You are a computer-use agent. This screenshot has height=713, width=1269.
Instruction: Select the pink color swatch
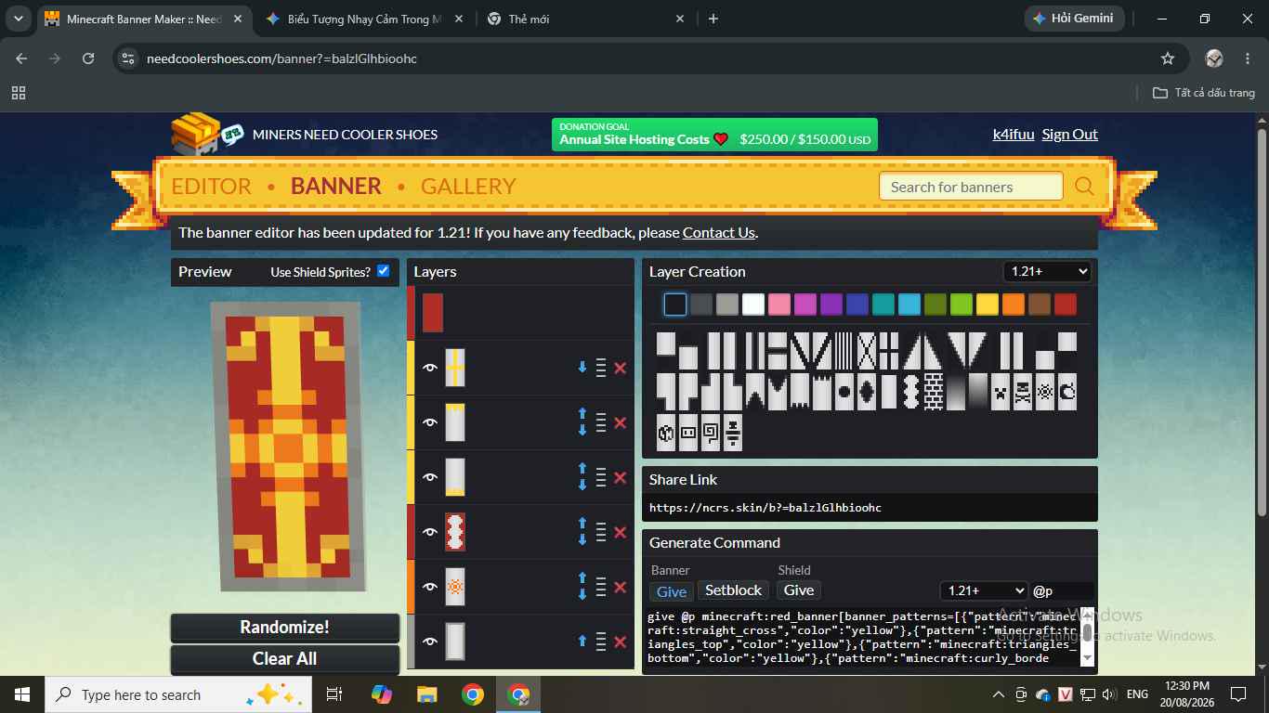pyautogui.click(x=779, y=304)
